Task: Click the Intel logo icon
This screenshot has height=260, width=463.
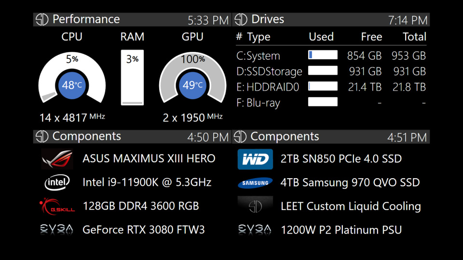Action: click(57, 182)
